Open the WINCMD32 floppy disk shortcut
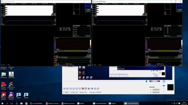This screenshot has height=105, width=188. [11, 96]
